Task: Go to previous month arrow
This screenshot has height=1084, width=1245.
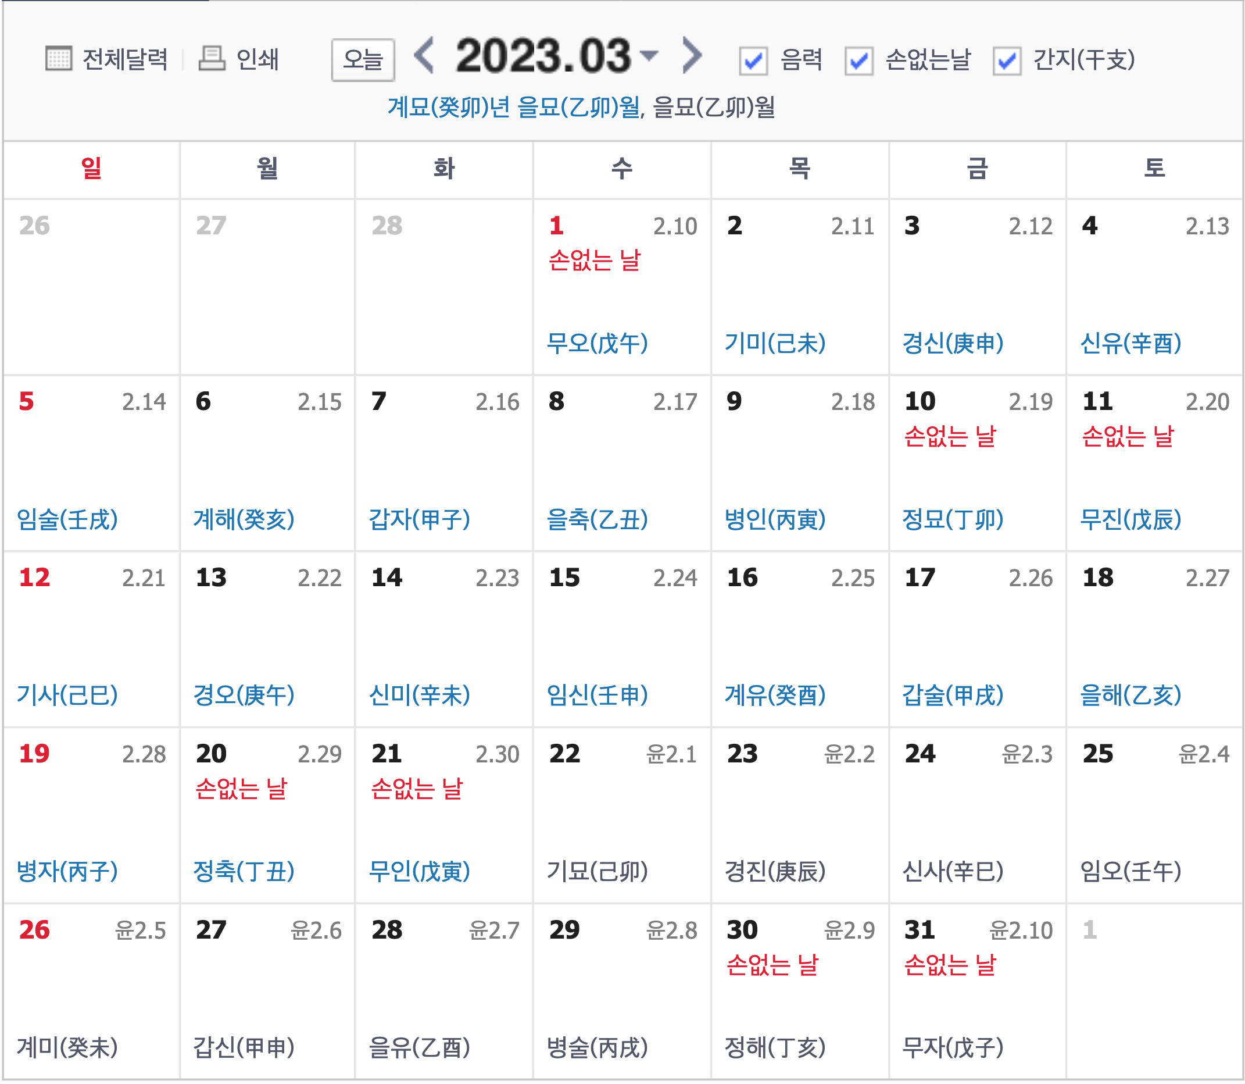Action: (424, 56)
